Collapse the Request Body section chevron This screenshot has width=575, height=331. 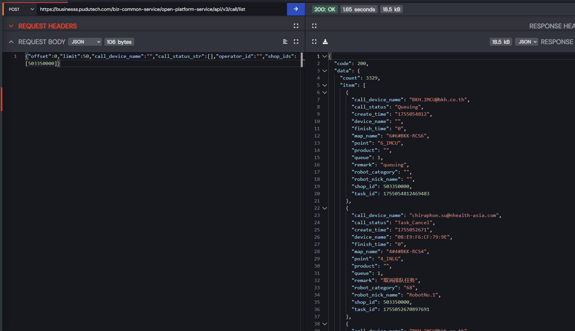[11, 42]
